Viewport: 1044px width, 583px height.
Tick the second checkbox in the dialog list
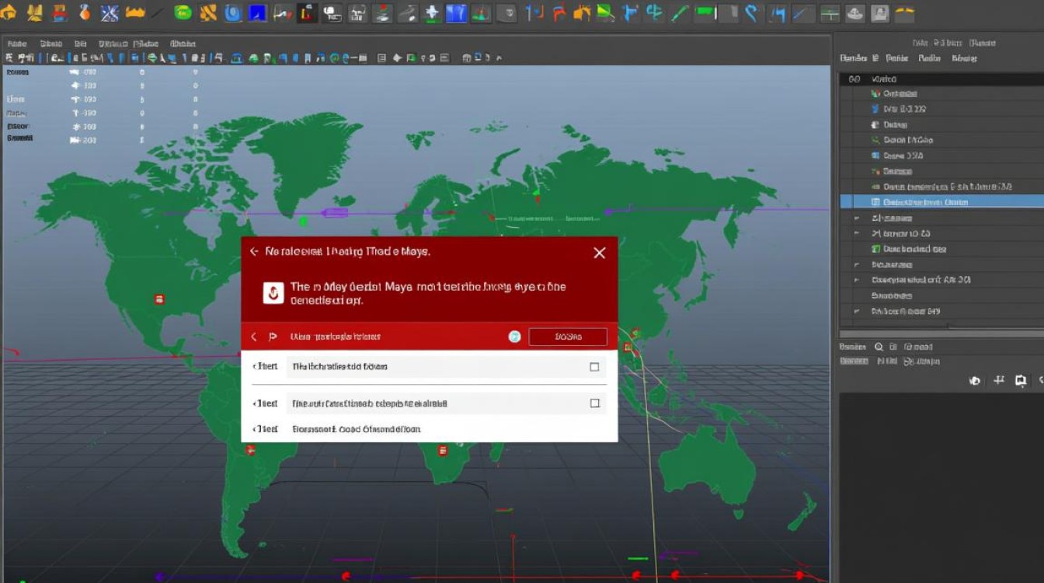(595, 403)
